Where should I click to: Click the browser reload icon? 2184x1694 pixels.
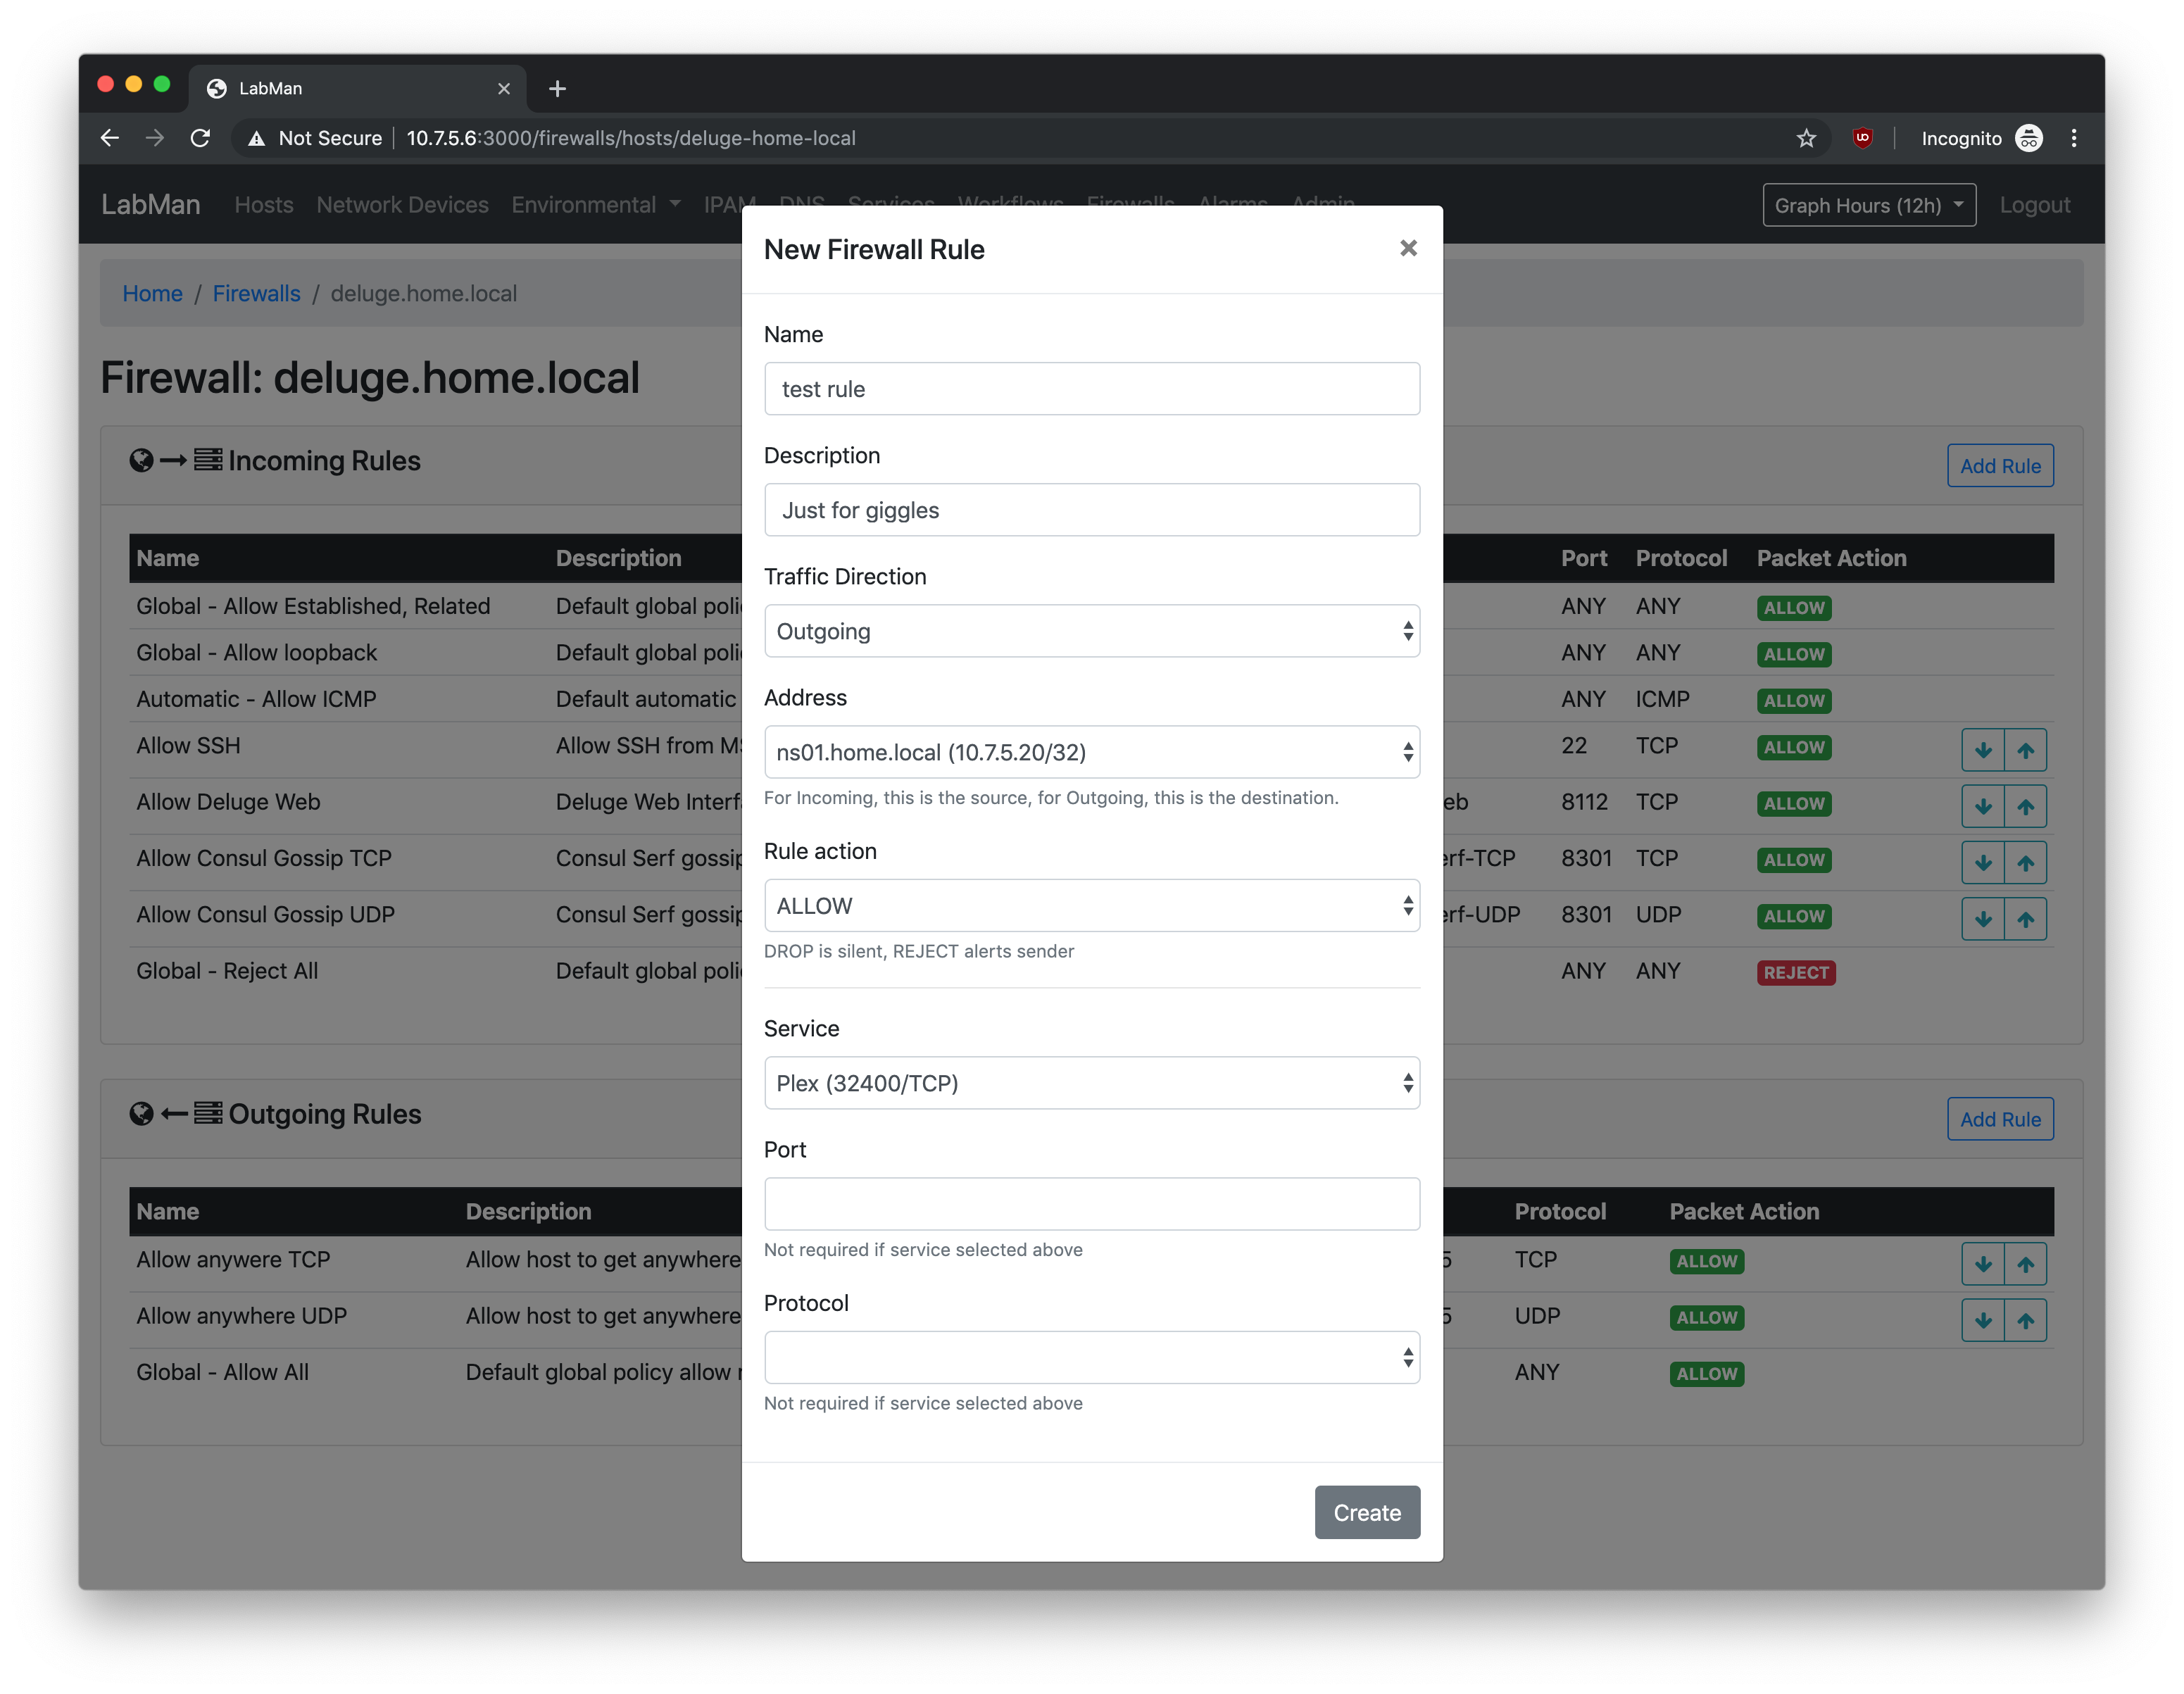point(200,138)
